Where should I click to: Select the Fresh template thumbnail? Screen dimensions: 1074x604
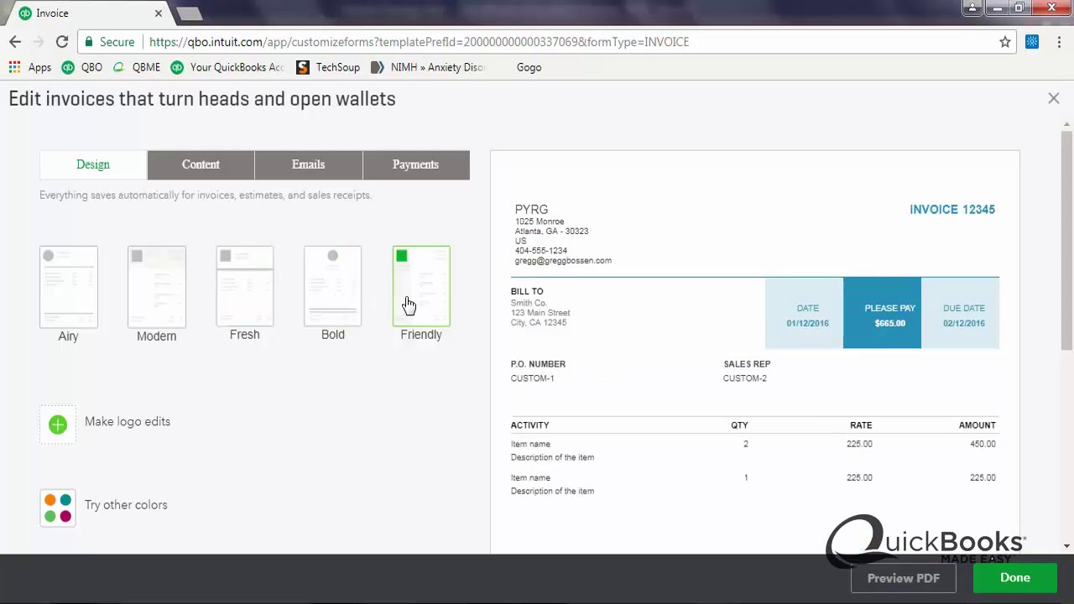(245, 286)
